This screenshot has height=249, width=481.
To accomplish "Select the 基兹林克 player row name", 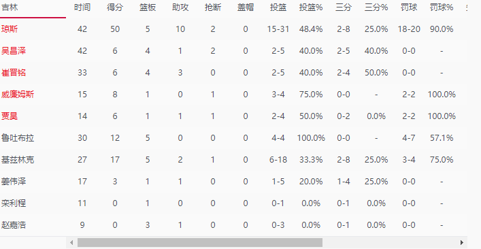I will pyautogui.click(x=18, y=160).
